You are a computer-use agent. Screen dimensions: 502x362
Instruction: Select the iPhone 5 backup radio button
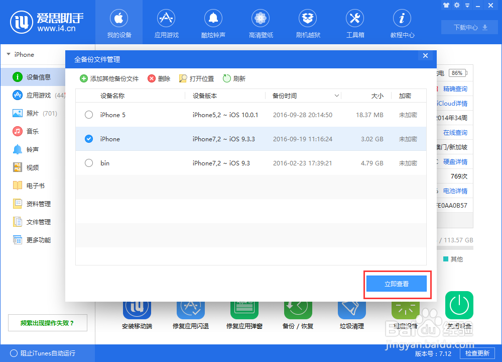[89, 115]
